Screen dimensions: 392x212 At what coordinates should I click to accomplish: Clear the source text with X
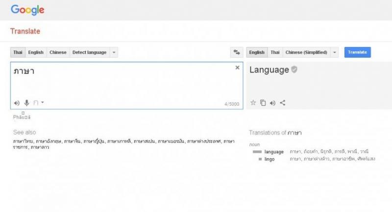click(x=238, y=68)
